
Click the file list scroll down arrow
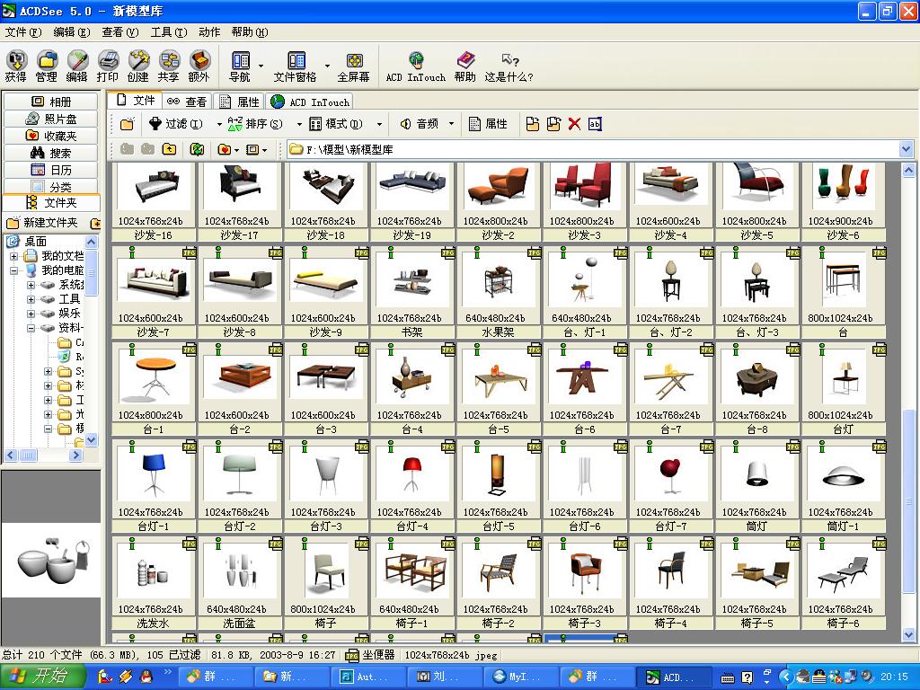point(909,633)
